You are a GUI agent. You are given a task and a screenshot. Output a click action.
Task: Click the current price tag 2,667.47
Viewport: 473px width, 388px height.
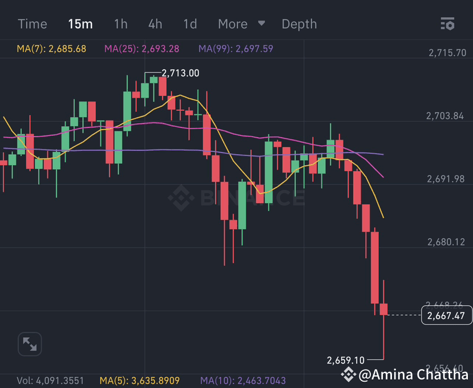(x=447, y=315)
